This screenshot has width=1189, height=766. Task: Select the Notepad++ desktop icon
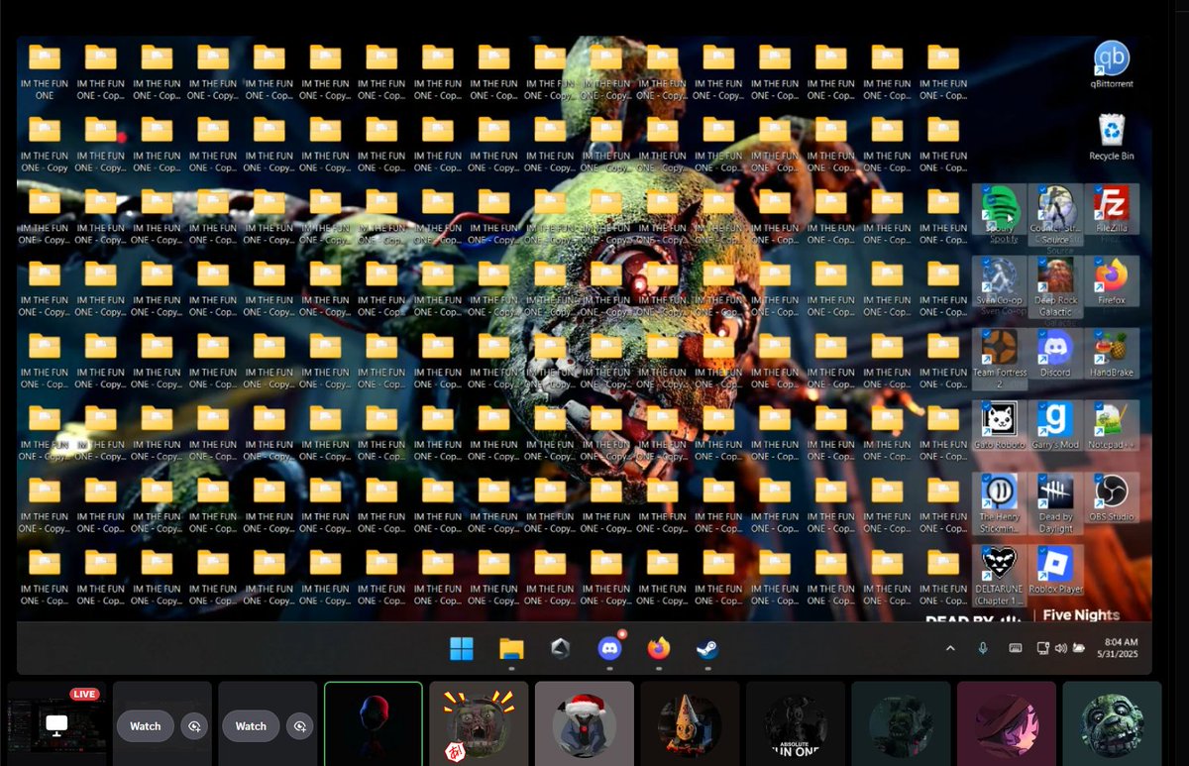pyautogui.click(x=1112, y=426)
